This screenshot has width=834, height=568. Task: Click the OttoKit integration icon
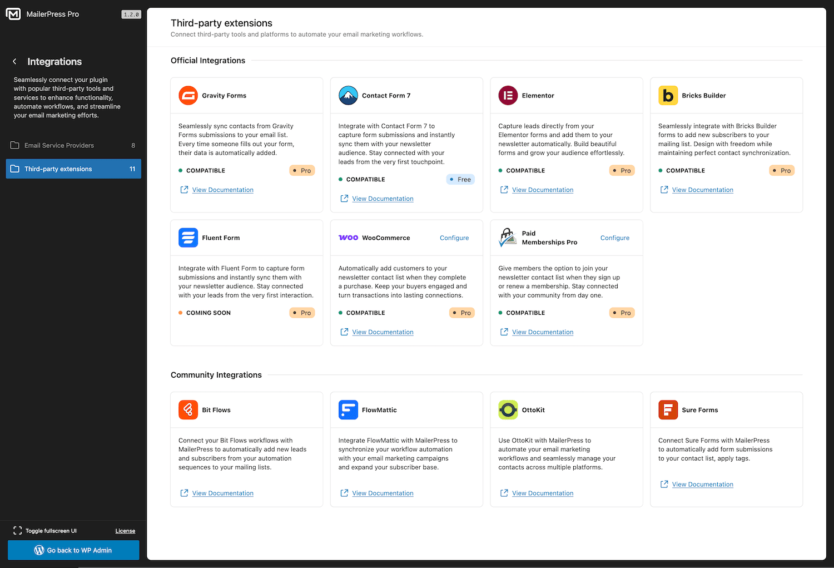coord(508,409)
